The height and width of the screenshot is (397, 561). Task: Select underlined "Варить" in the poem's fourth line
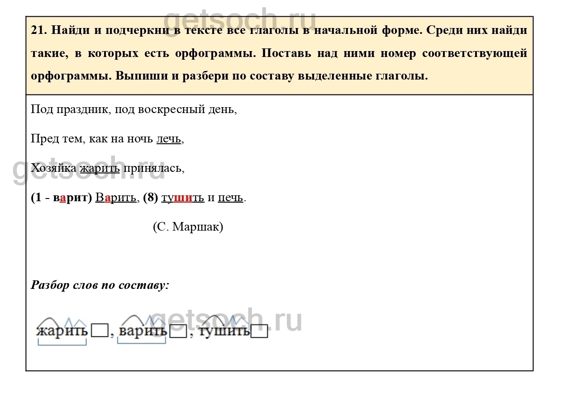115,198
